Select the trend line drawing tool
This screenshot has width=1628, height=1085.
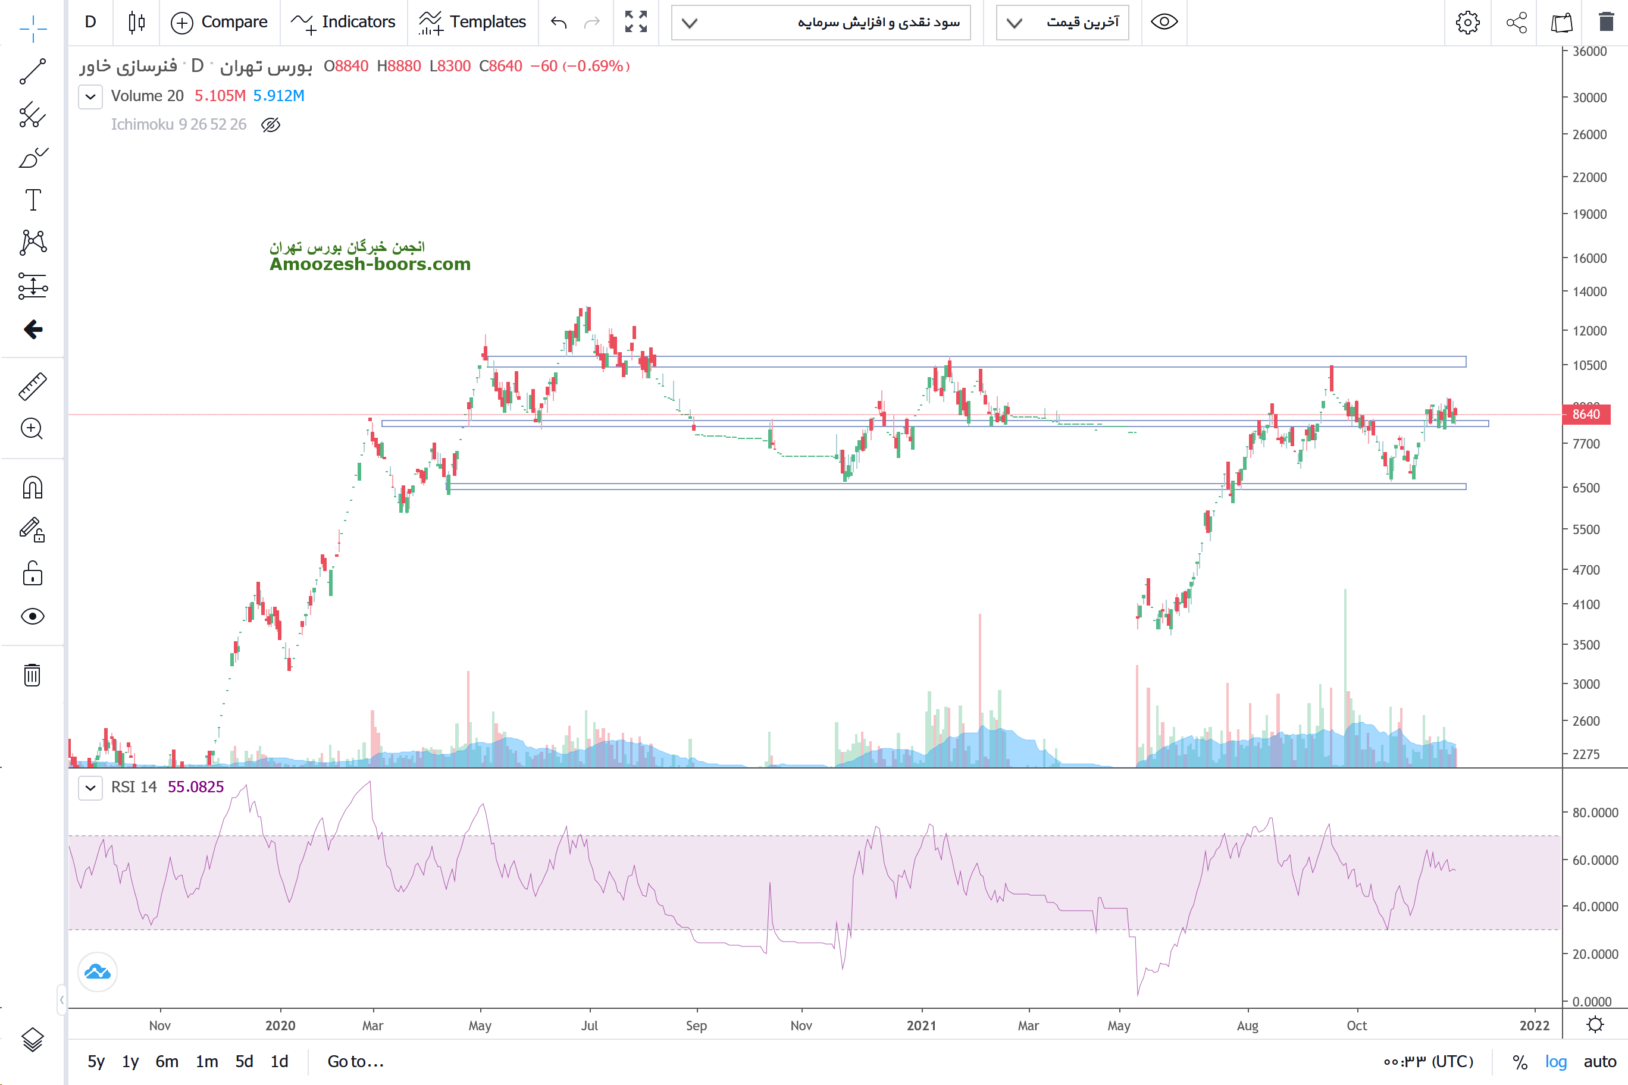click(33, 71)
